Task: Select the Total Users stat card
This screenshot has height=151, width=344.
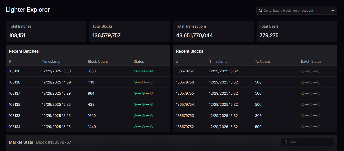Action: pyautogui.click(x=297, y=31)
